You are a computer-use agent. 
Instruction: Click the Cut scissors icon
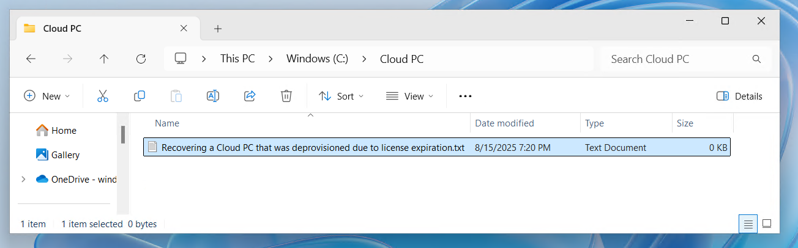click(x=102, y=96)
